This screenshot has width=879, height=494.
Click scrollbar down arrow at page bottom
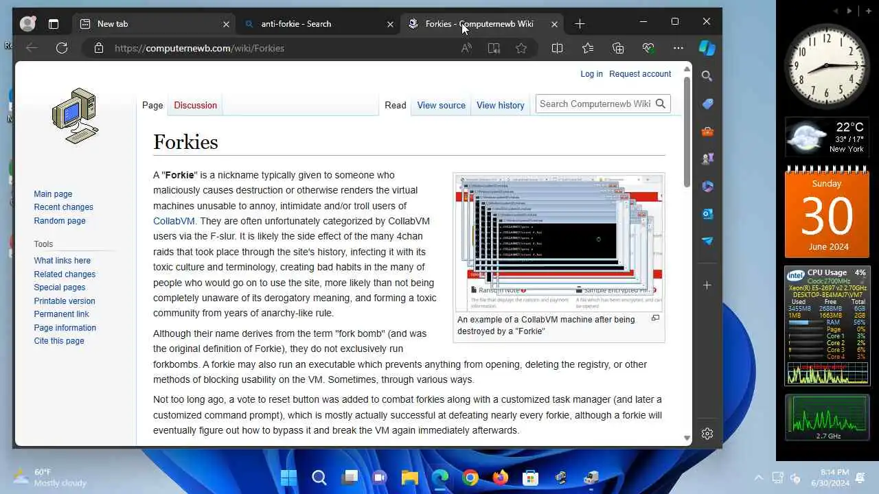click(x=687, y=438)
